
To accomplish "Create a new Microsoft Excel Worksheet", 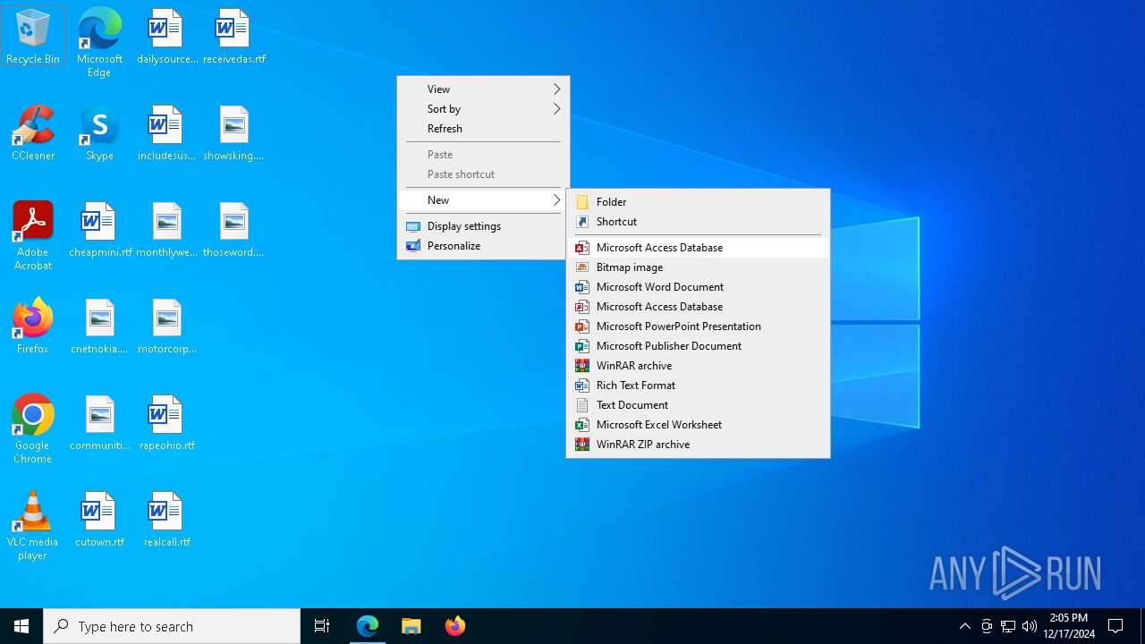I will (x=698, y=425).
